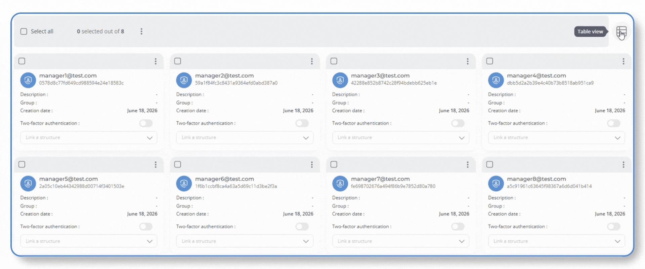This screenshot has height=269, width=645.
Task: Open more options for manager6@test.com card
Action: 312,164
